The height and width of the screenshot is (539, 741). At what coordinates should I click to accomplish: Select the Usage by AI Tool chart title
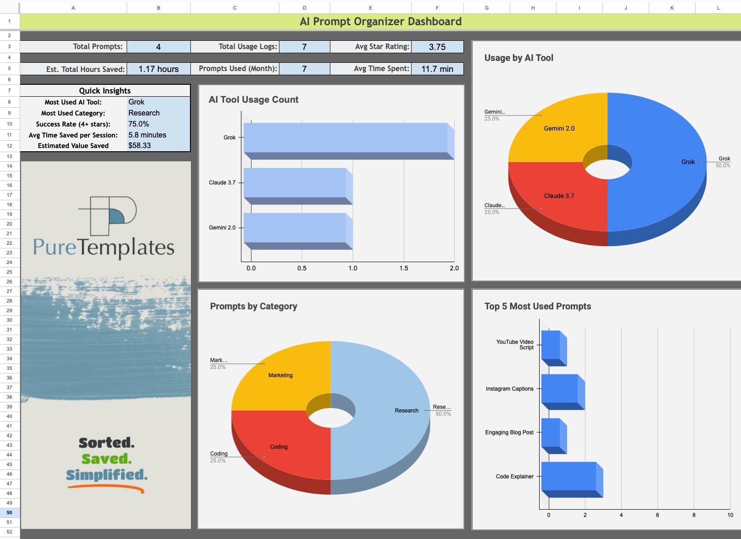(518, 58)
